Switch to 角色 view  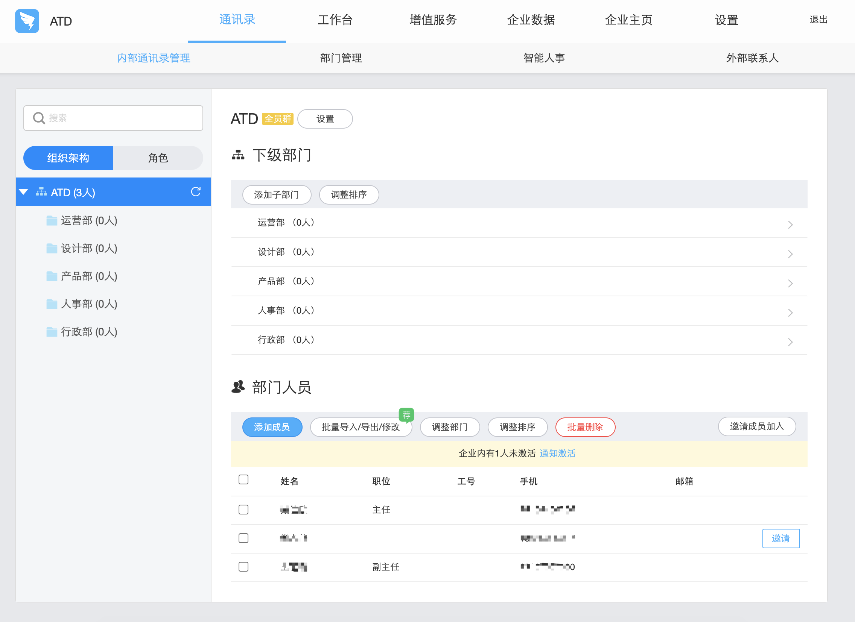pos(158,158)
